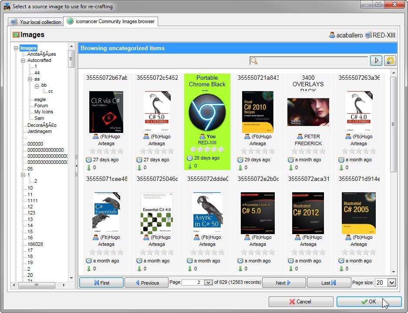Select Illustrated C# 2012 thumbnail
Screen dimensions: 408x313
(308, 213)
